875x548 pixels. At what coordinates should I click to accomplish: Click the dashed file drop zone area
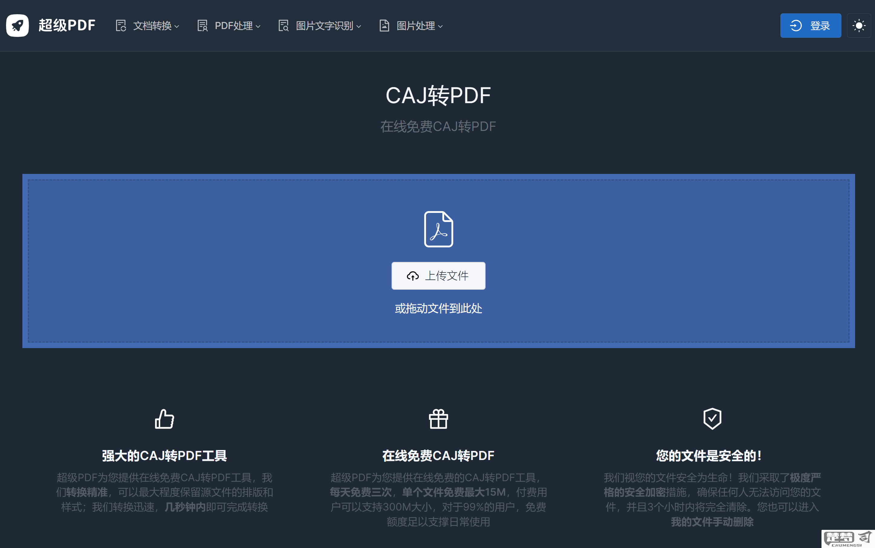tap(438, 261)
